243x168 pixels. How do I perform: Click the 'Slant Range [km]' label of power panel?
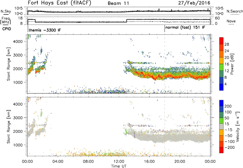coord(9,64)
